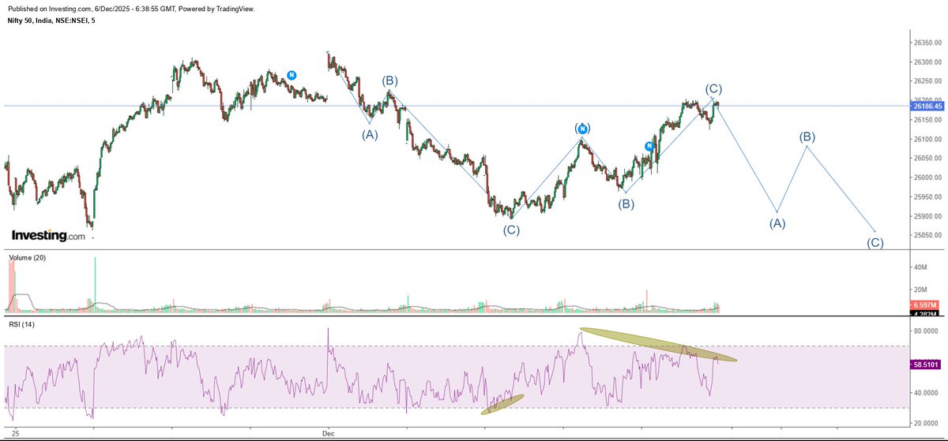Select the (C) label under the chart's lowest December low
The image size is (948, 441).
point(512,230)
